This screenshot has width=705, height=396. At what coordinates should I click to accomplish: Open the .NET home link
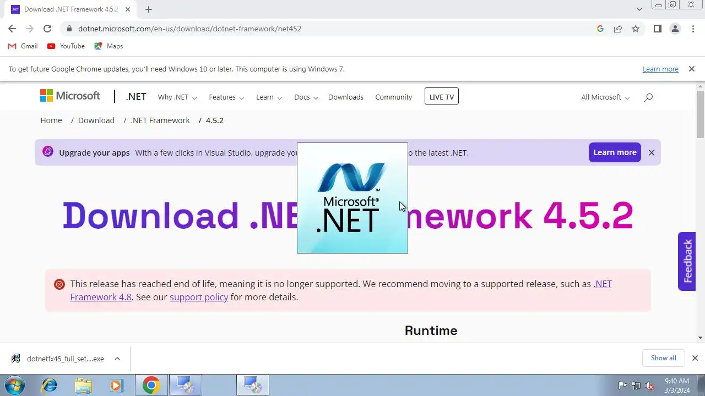[136, 97]
